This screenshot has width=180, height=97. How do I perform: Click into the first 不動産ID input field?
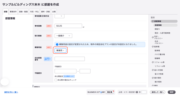coord(66,71)
